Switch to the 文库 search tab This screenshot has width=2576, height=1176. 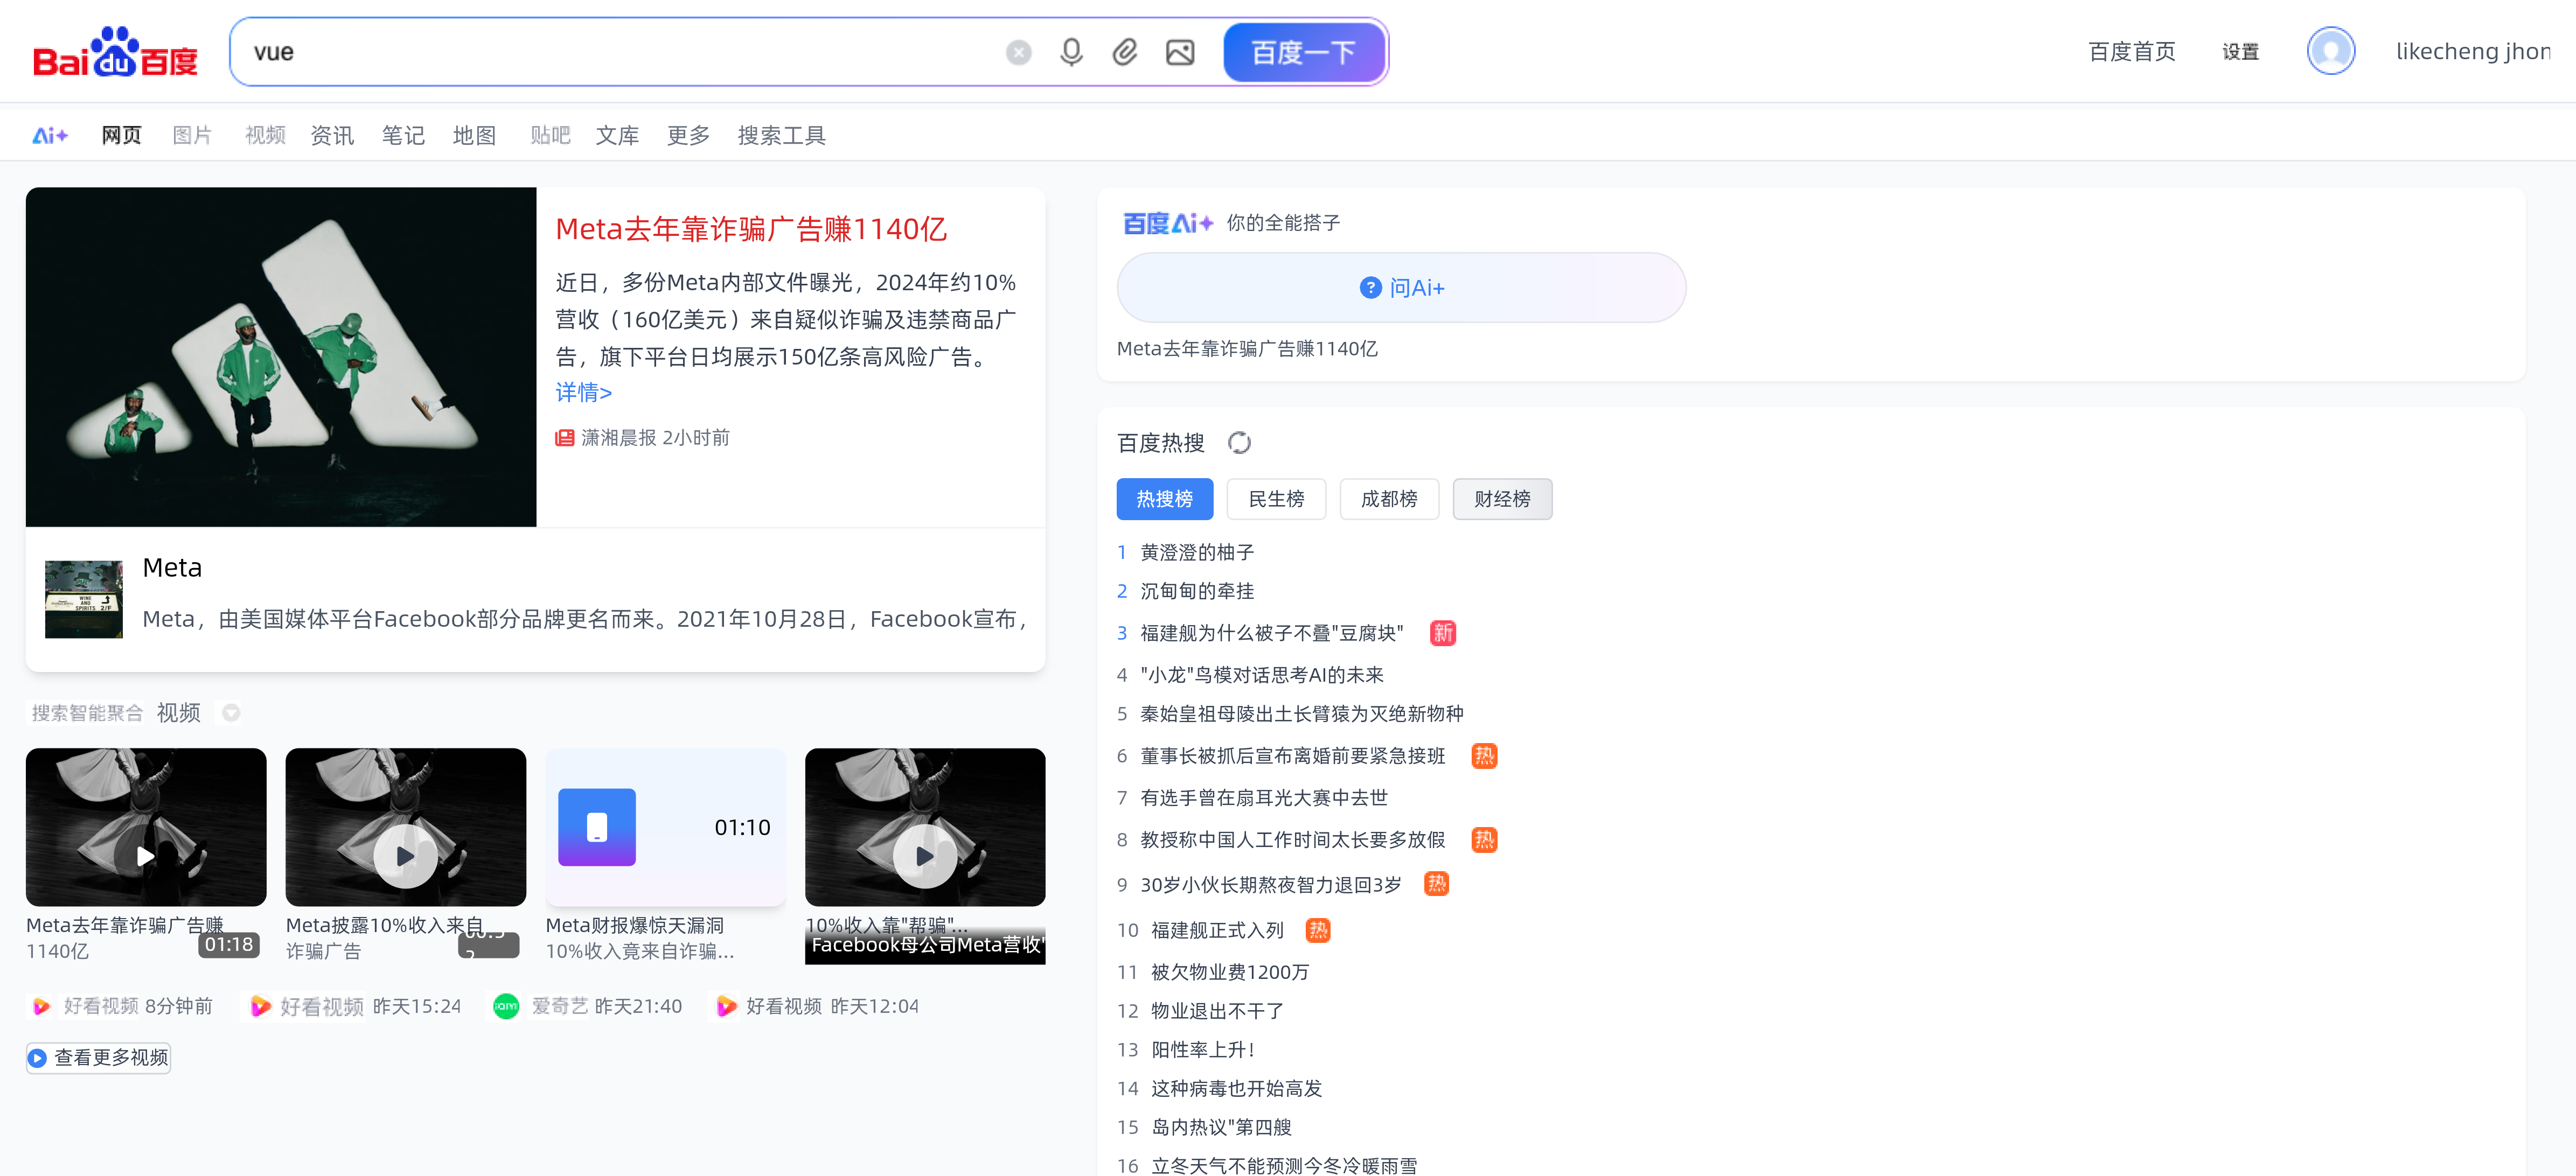pos(617,135)
